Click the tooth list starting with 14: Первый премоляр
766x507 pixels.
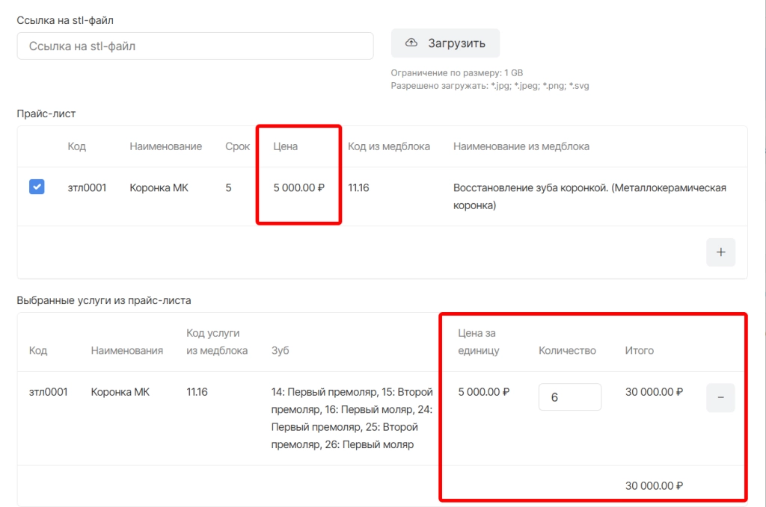pyautogui.click(x=352, y=418)
